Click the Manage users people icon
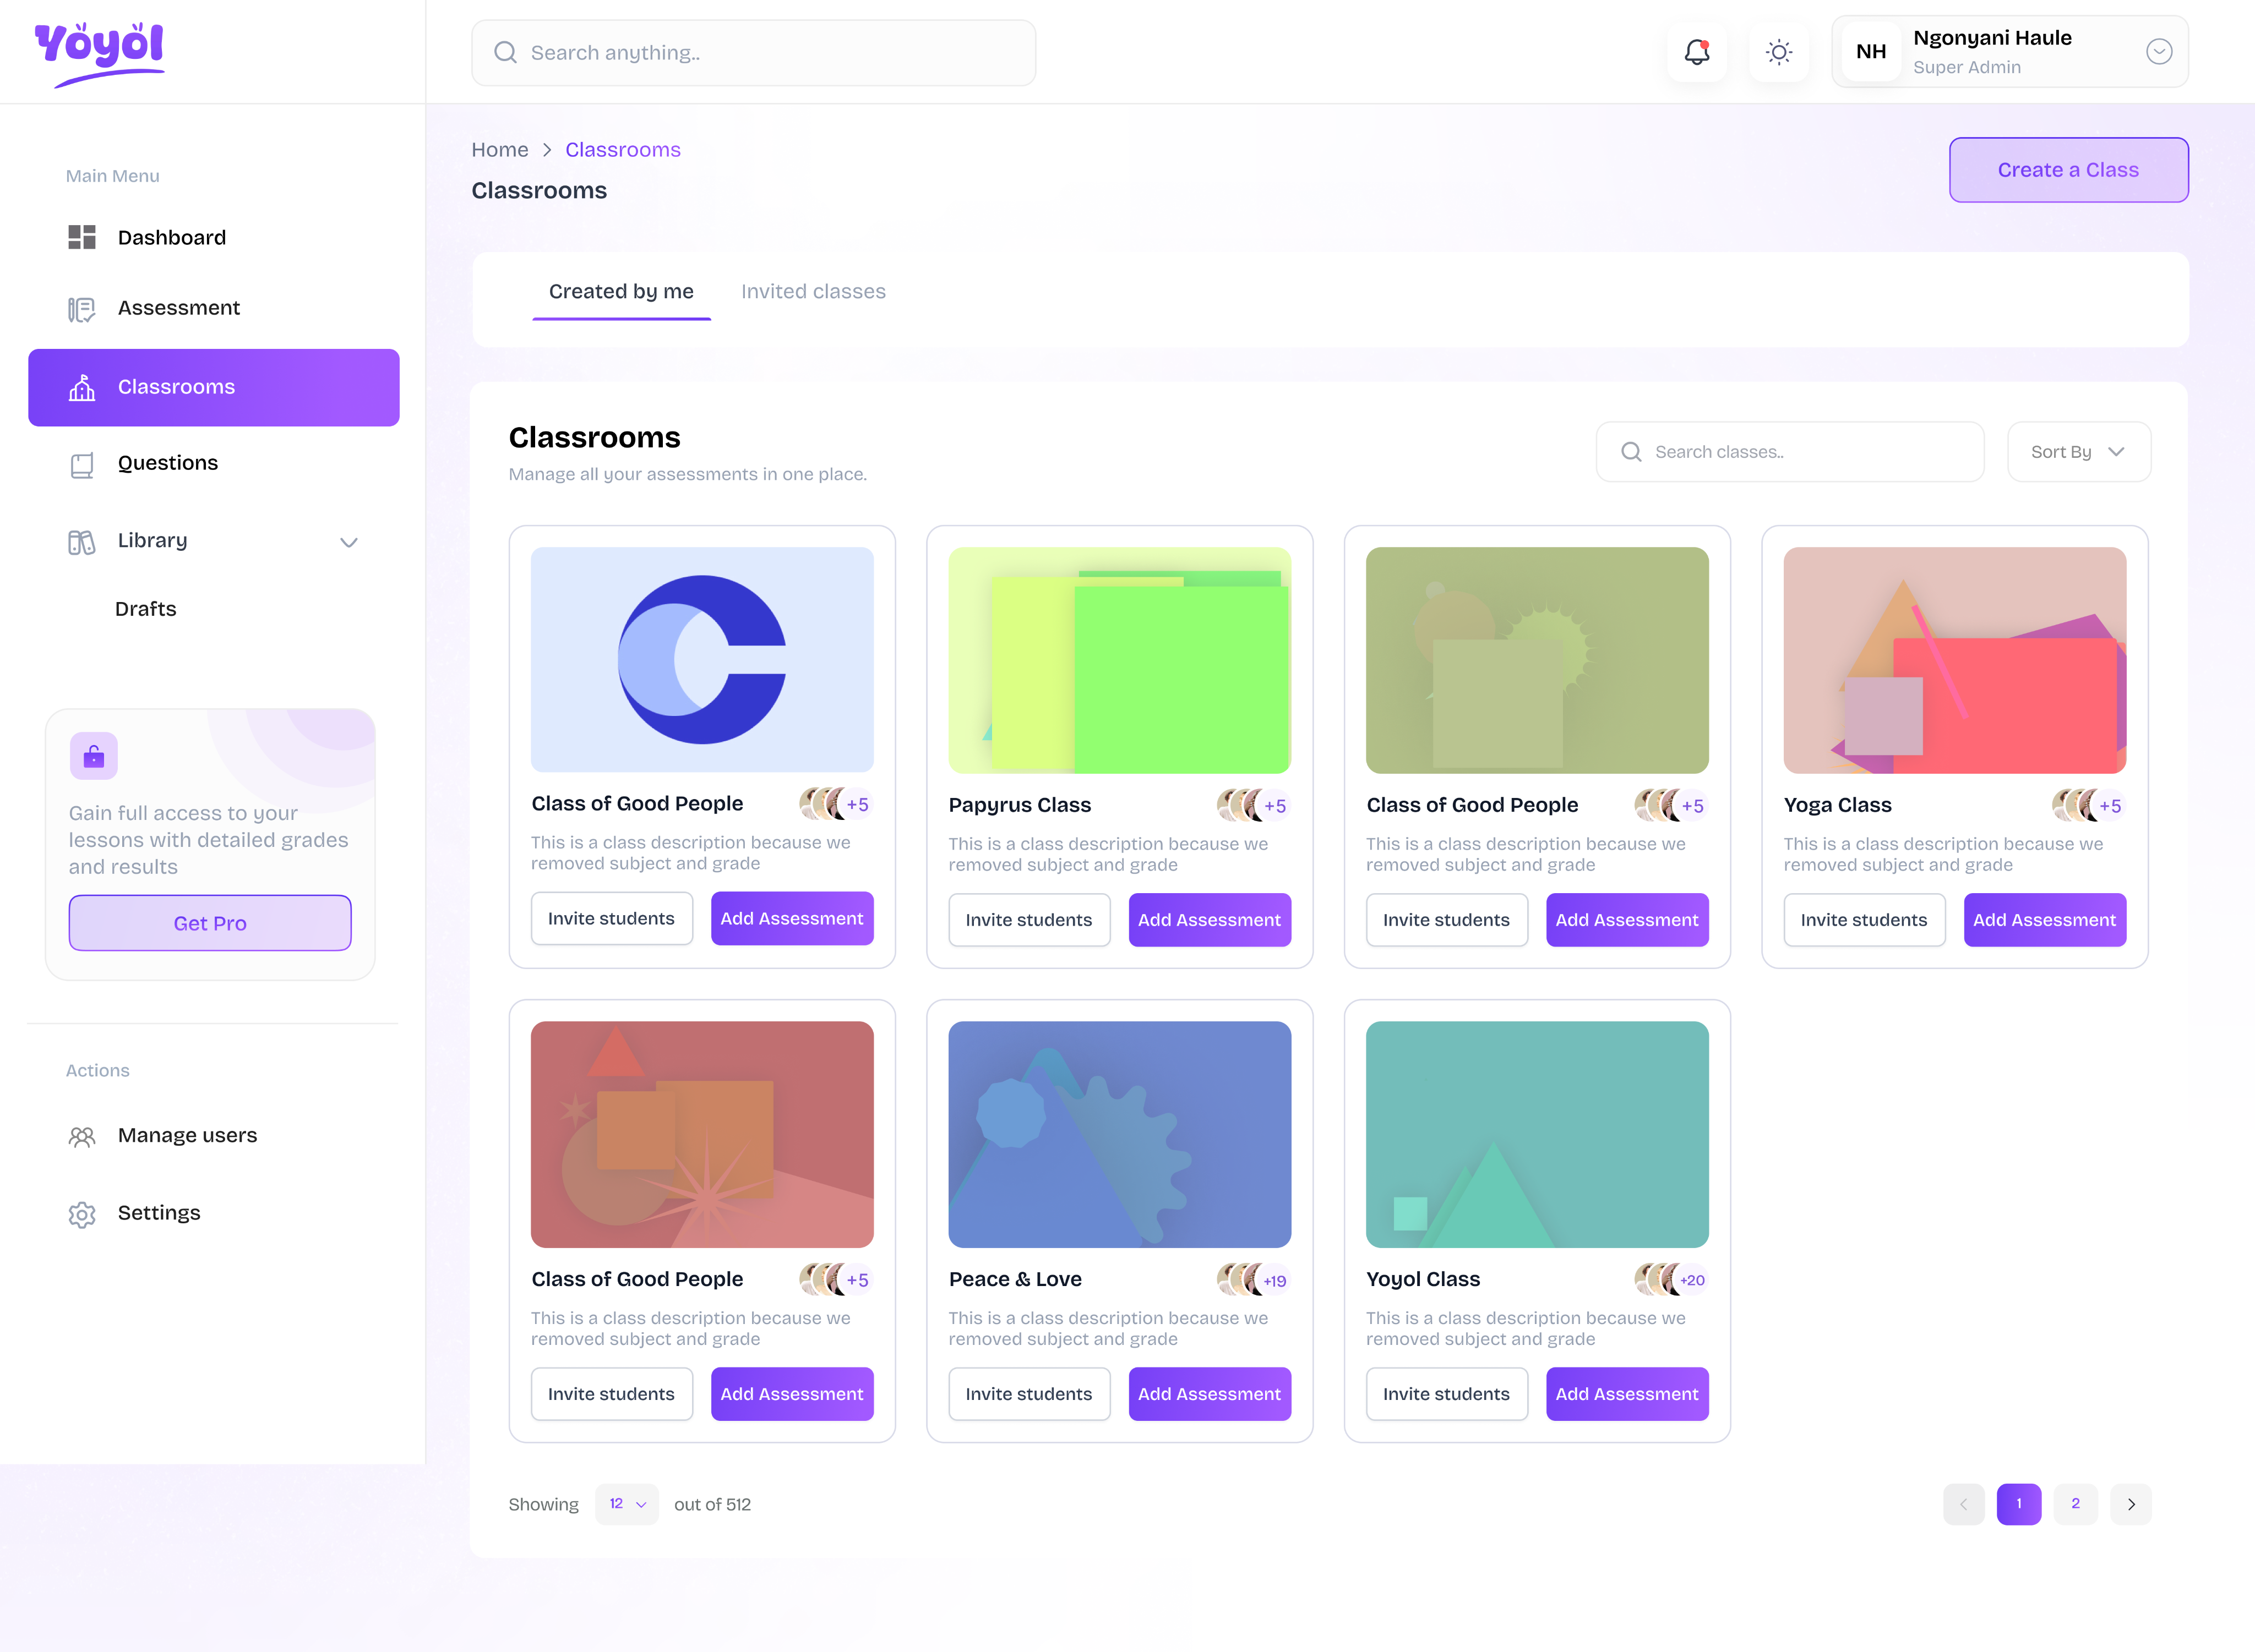The image size is (2255, 1652). pyautogui.click(x=82, y=1137)
